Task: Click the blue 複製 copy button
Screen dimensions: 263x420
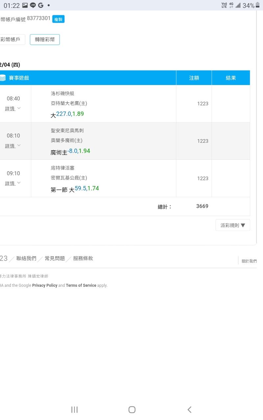Action: (58, 19)
